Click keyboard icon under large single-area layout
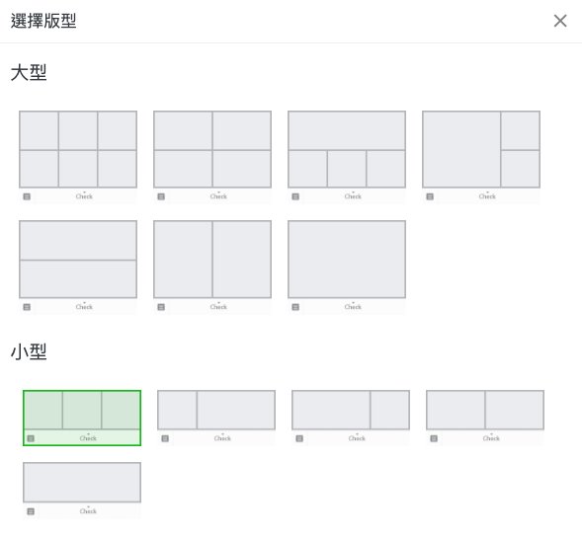 pyautogui.click(x=295, y=307)
